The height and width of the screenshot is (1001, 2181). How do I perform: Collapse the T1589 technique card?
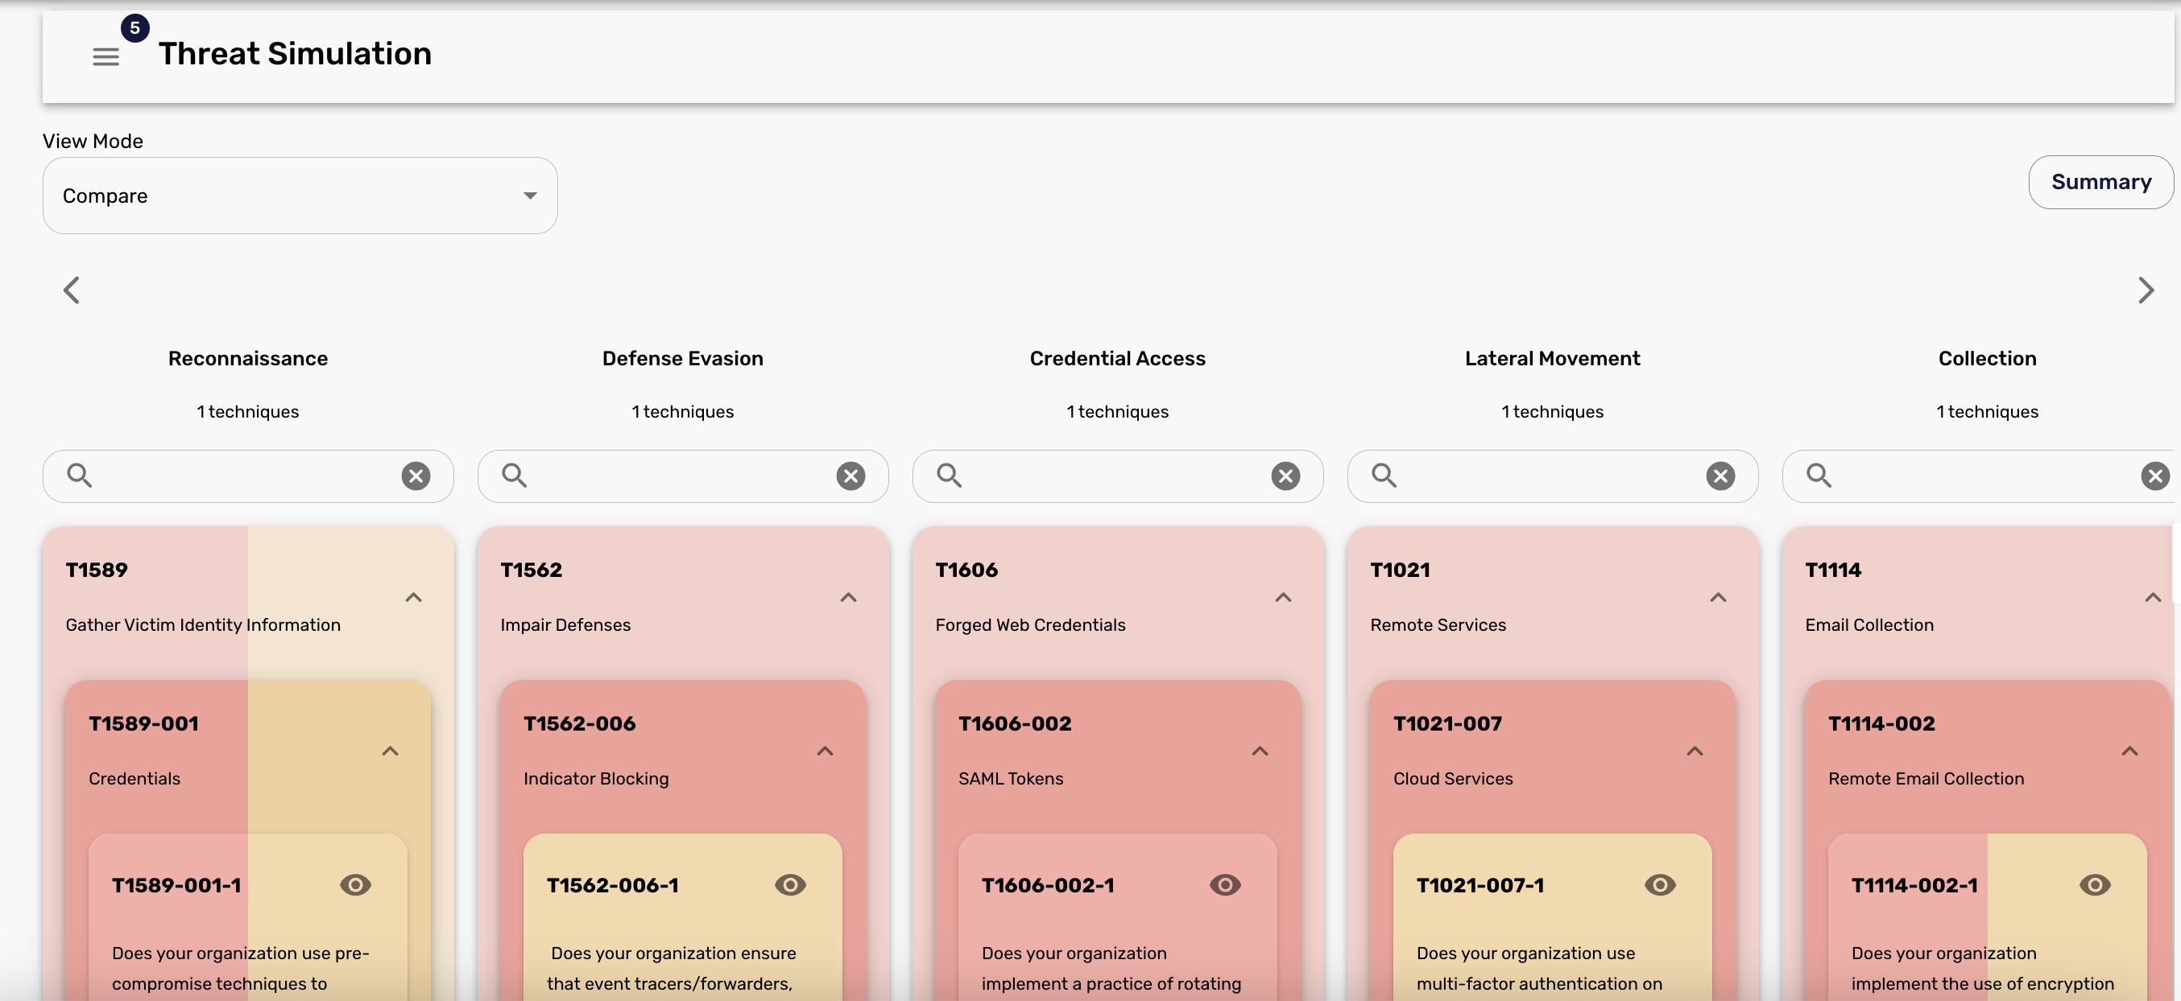[x=413, y=597]
